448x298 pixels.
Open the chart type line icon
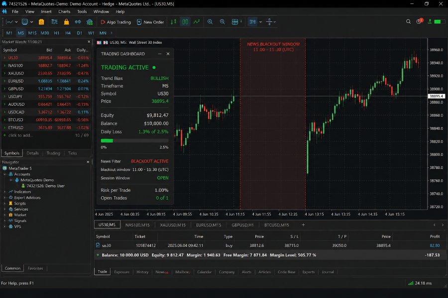[9, 22]
